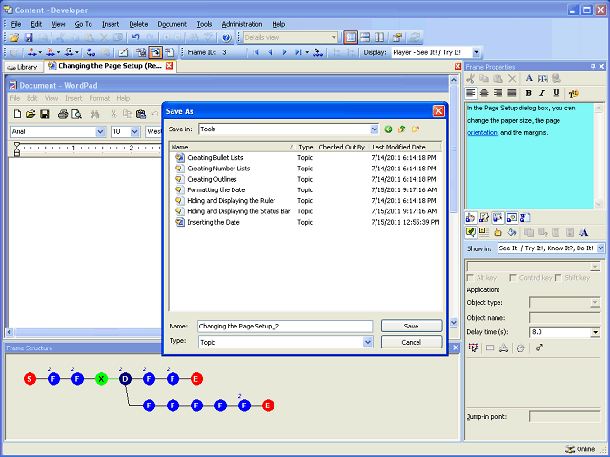Open the blue Help question mark icon
Screen dimensions: 610x457
[x=227, y=38]
